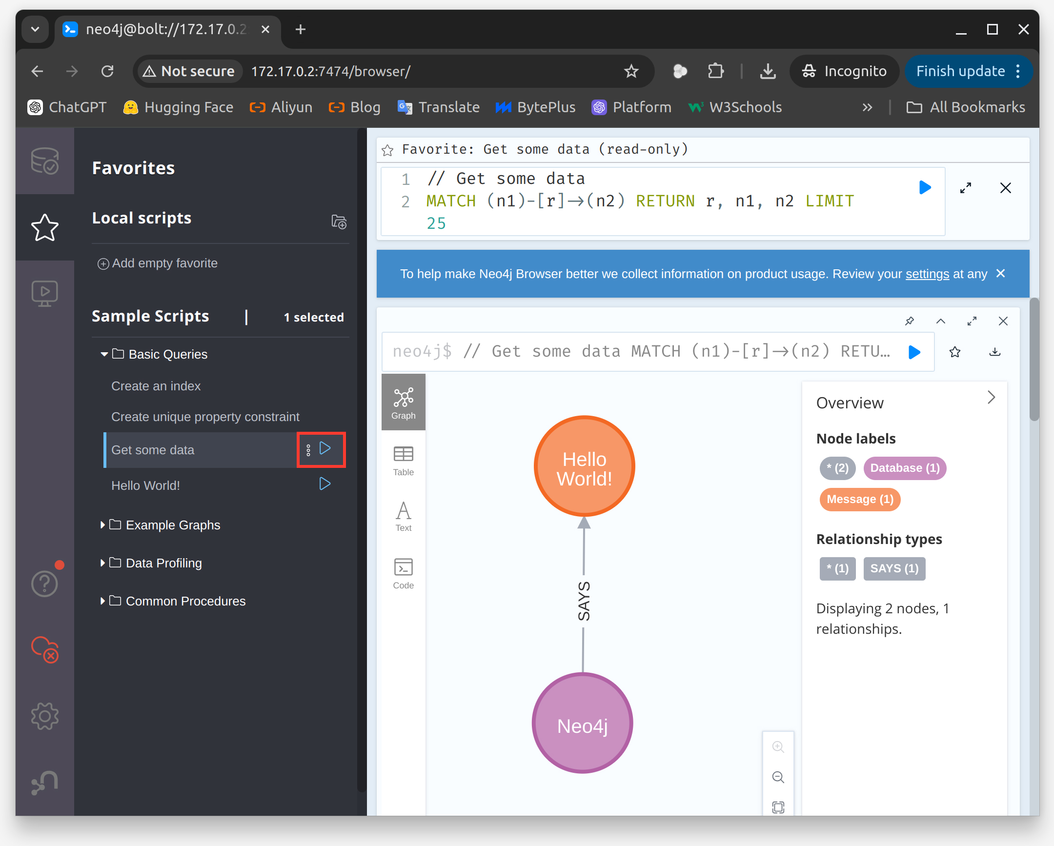Open the Favorites star sidebar icon
This screenshot has width=1054, height=846.
[44, 227]
